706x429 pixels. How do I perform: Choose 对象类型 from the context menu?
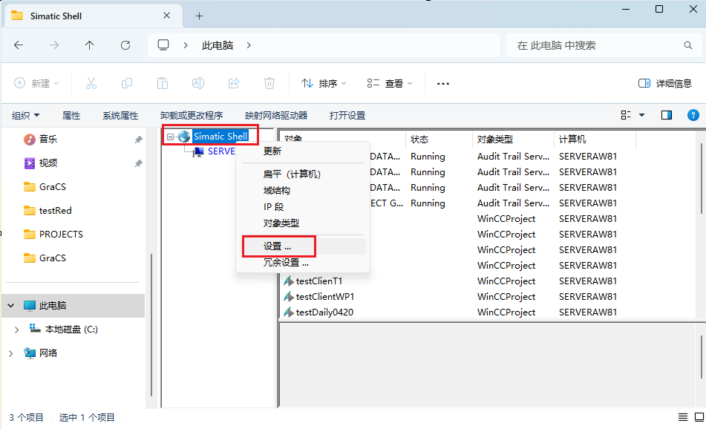click(x=301, y=223)
